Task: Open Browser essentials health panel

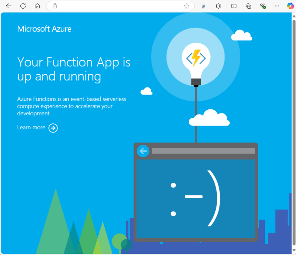Action: click(x=263, y=6)
